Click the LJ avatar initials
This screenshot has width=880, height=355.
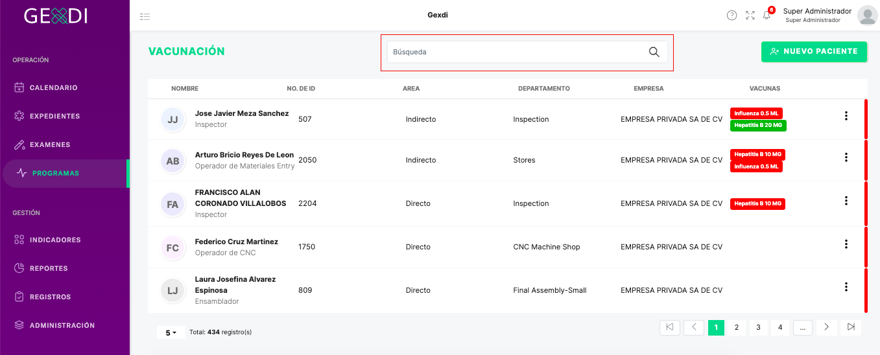point(172,291)
